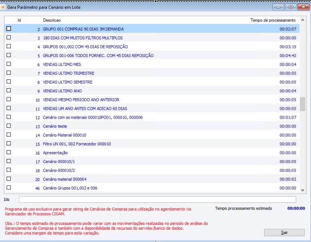The image size is (311, 242).
Task: Enable checkbox for GRUPOS 001,002 COM 45 DIAS
Action: [8, 46]
